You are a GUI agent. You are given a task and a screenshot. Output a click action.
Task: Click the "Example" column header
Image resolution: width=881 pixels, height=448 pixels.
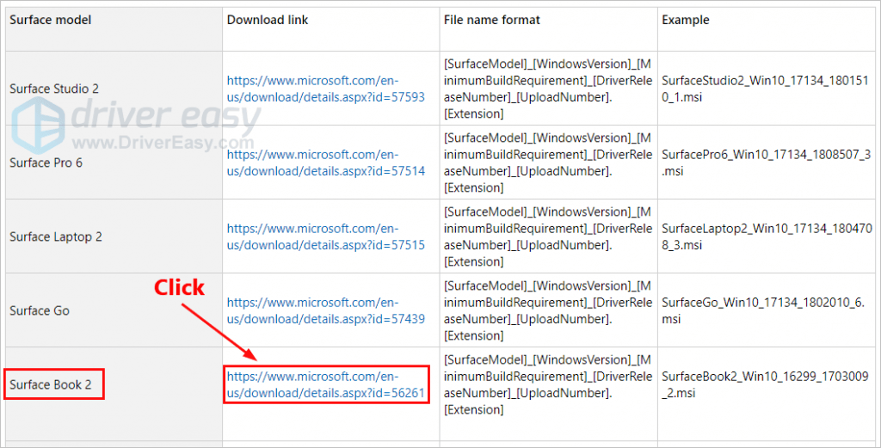685,20
